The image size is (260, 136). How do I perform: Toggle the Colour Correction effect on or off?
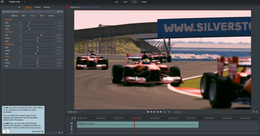tap(62, 12)
